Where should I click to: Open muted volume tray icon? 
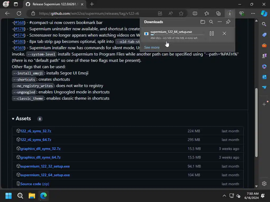pyautogui.click(x=238, y=196)
